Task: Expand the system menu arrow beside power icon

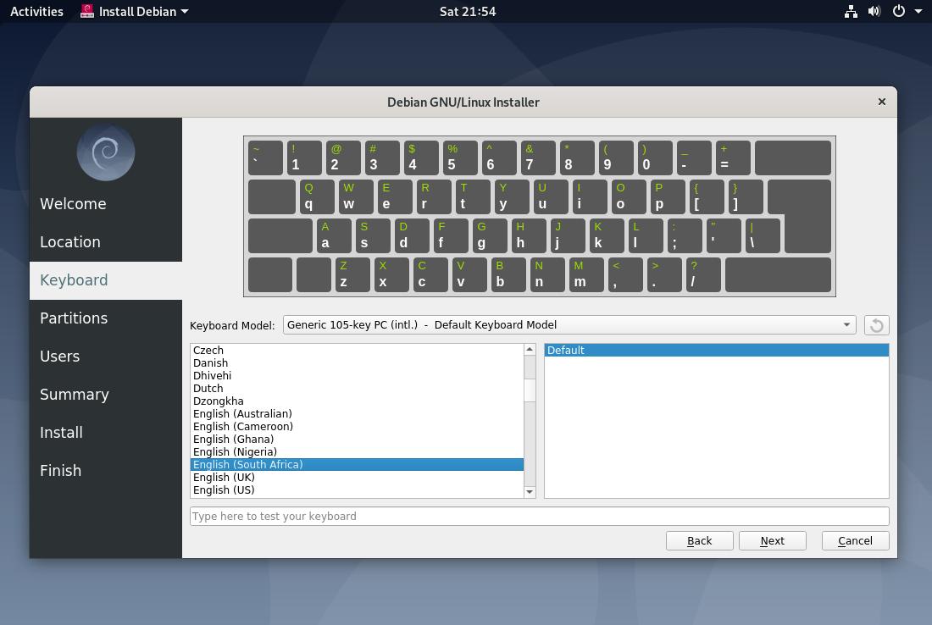Action: [918, 11]
